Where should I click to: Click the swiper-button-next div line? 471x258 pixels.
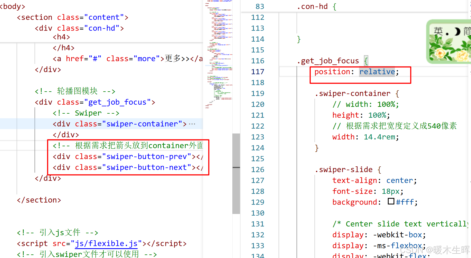[128, 167]
